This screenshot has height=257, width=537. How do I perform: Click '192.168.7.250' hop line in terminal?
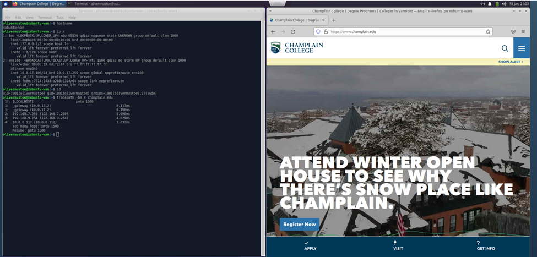click(67, 114)
